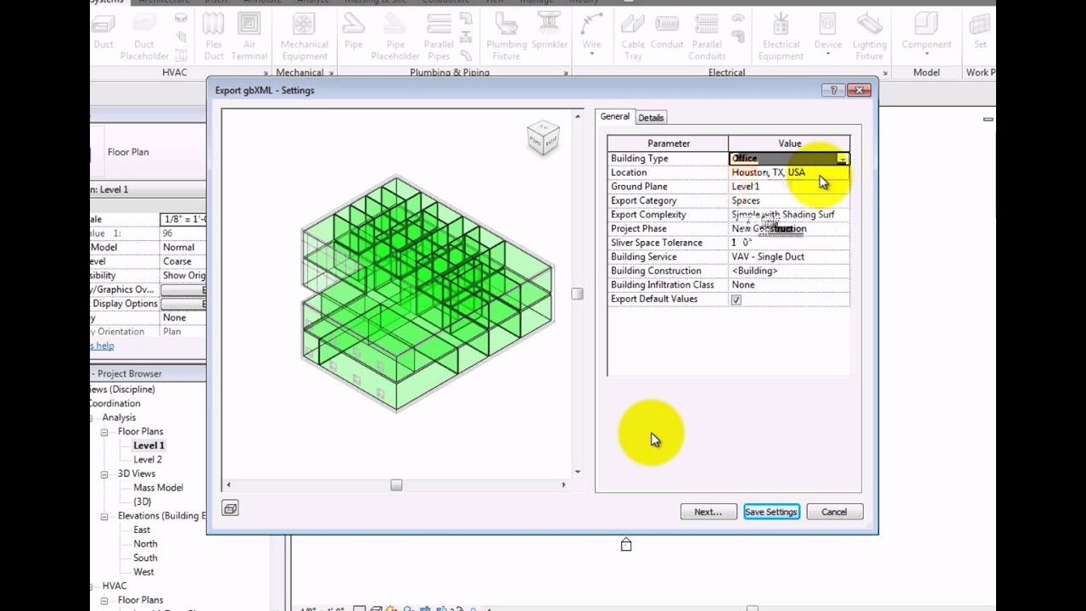Click the ViewCube in the gbXML preview

(x=543, y=137)
